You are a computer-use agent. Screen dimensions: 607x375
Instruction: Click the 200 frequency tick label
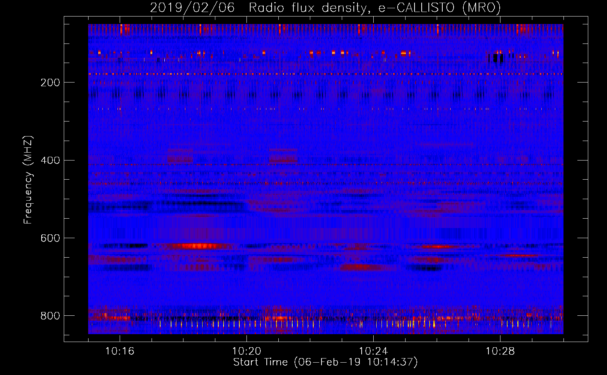50,82
